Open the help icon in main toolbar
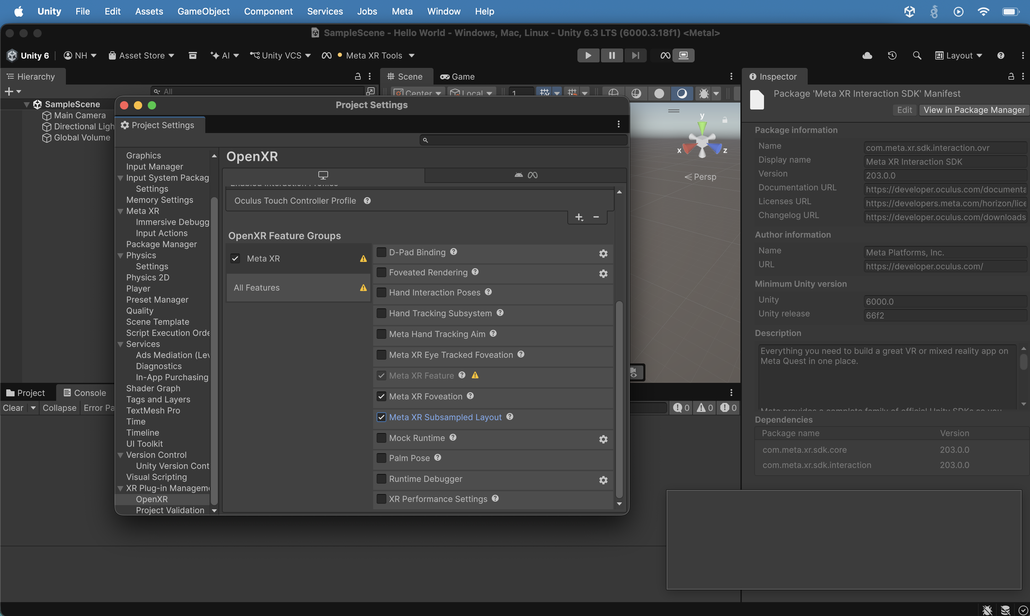The height and width of the screenshot is (616, 1030). (1001, 55)
